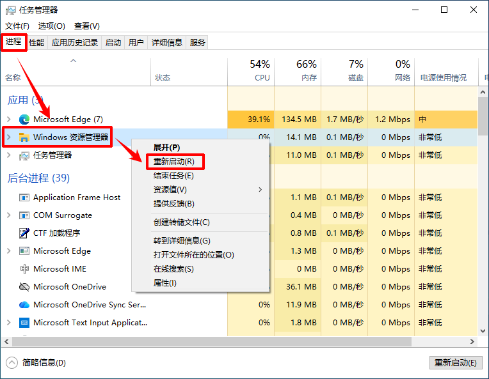Expand the COM Surrogate process

(x=9, y=215)
